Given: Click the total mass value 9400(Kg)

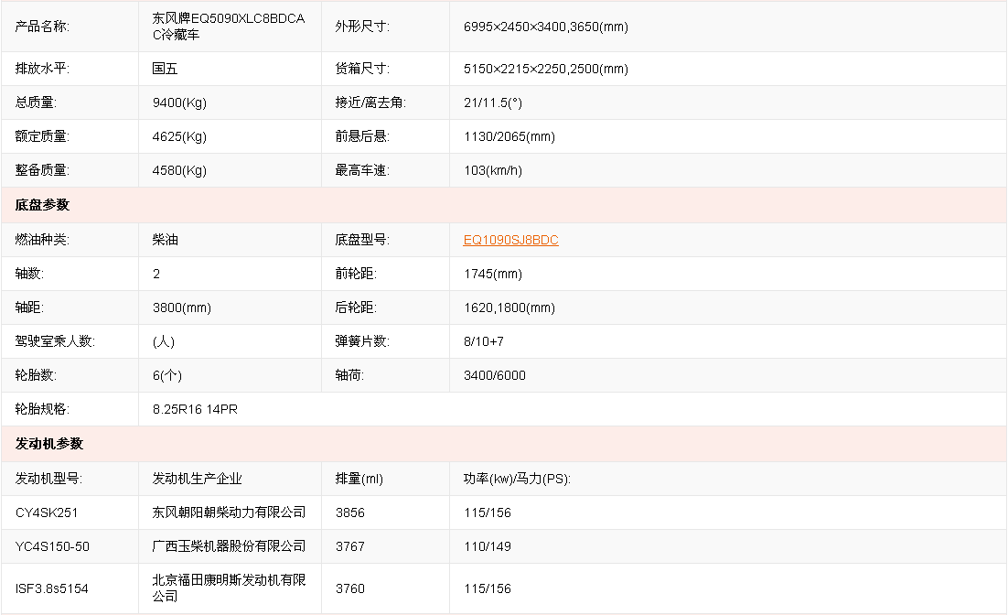Looking at the screenshot, I should coord(179,102).
